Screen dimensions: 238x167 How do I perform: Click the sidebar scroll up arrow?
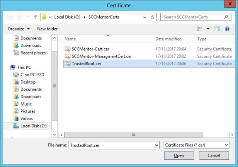(54, 37)
